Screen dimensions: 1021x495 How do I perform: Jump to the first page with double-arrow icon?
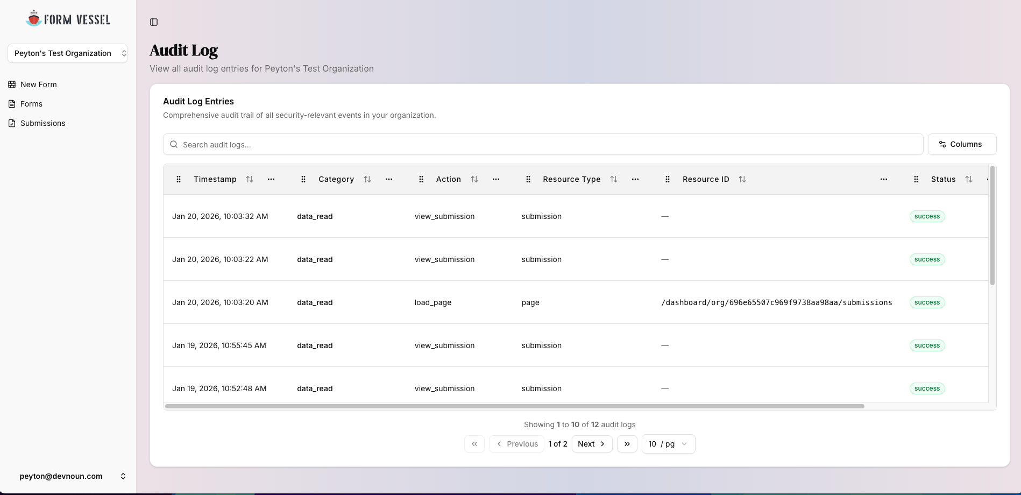point(474,444)
